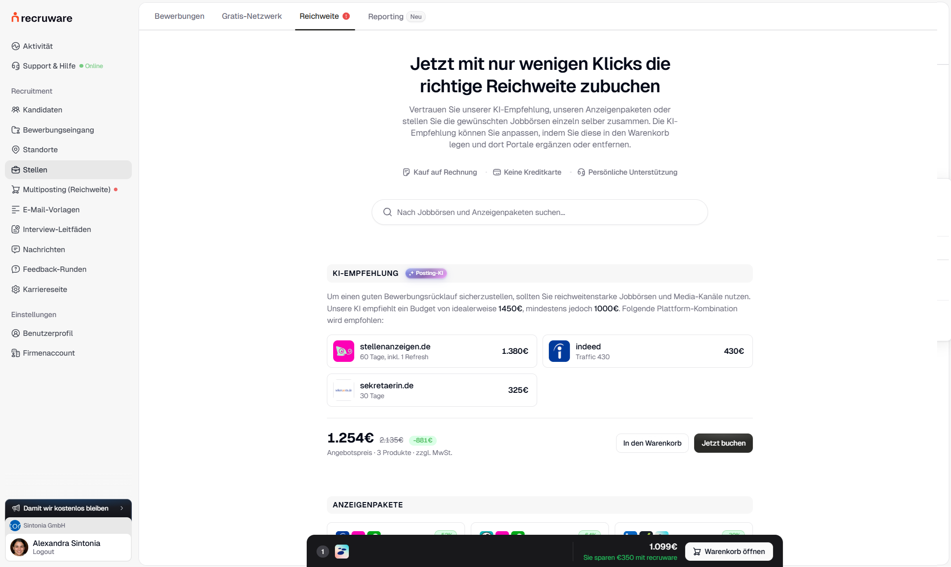Select the sekretaerin.de 30 Tage card
The width and height of the screenshot is (951, 567).
[432, 390]
